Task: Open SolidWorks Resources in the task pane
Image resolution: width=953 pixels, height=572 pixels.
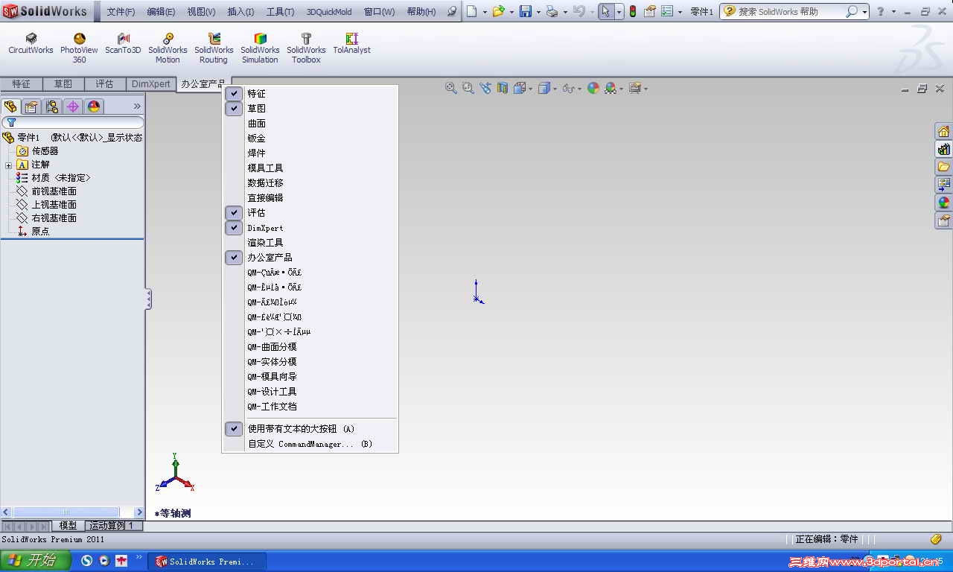Action: click(x=943, y=132)
